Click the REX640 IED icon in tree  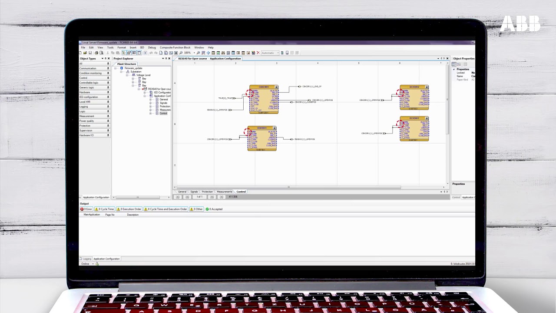(x=145, y=89)
